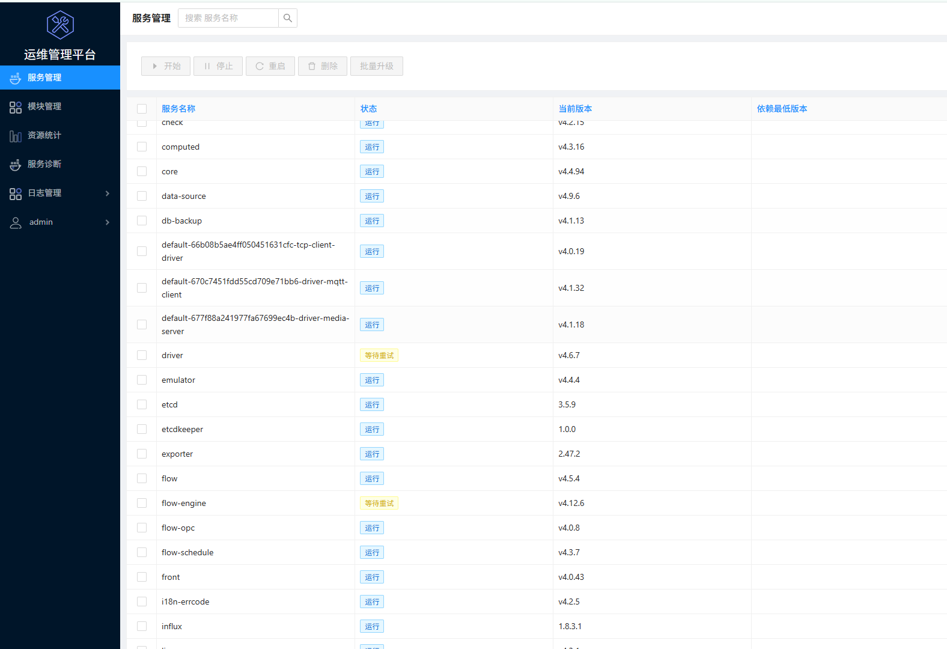Screen dimensions: 947x649
Task: Select the flow-schedule row checkbox
Action: (x=142, y=552)
